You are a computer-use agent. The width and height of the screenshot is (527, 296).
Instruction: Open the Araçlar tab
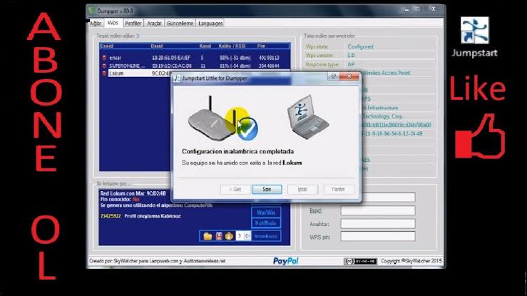[x=154, y=24]
